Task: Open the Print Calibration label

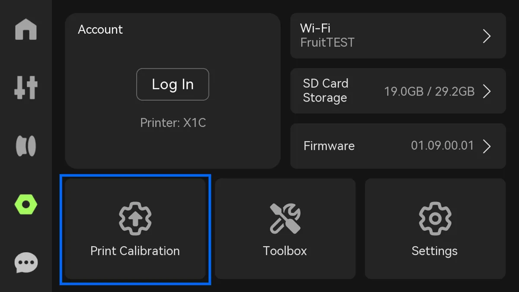Action: coord(135,251)
